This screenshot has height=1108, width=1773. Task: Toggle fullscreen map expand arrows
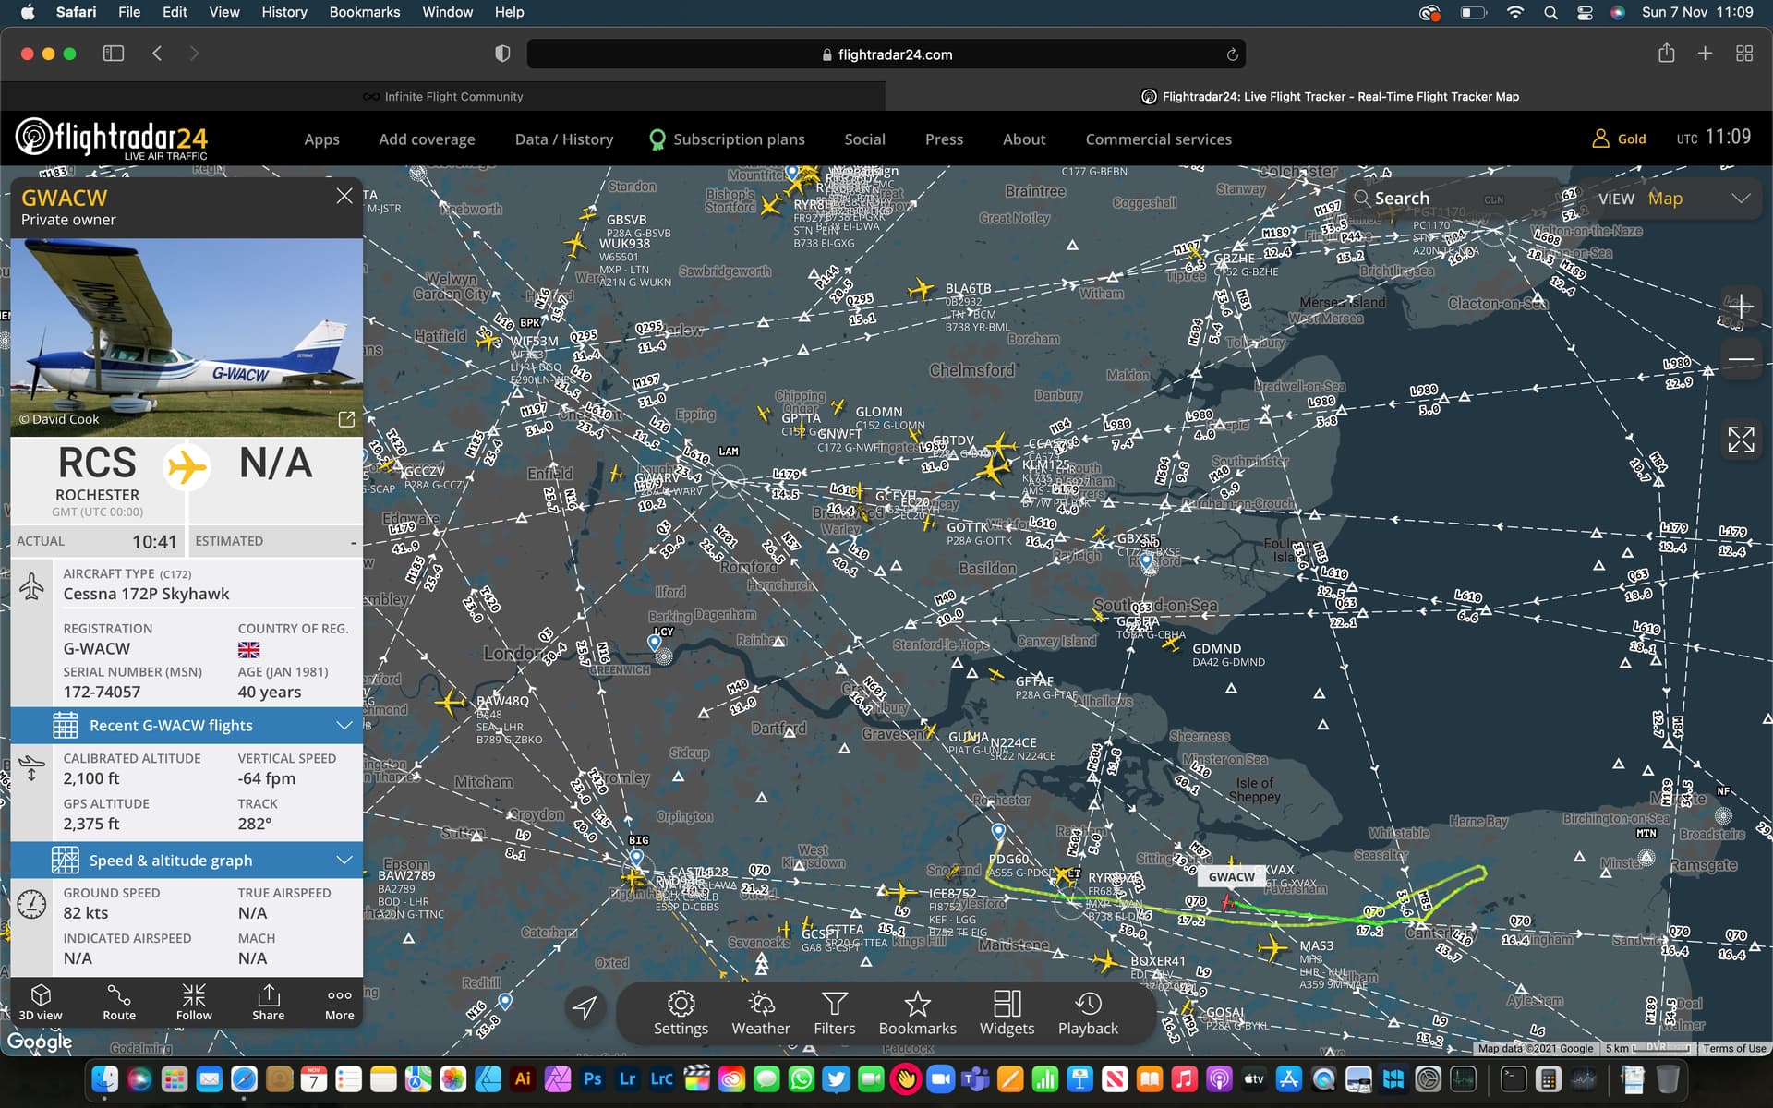(1741, 440)
